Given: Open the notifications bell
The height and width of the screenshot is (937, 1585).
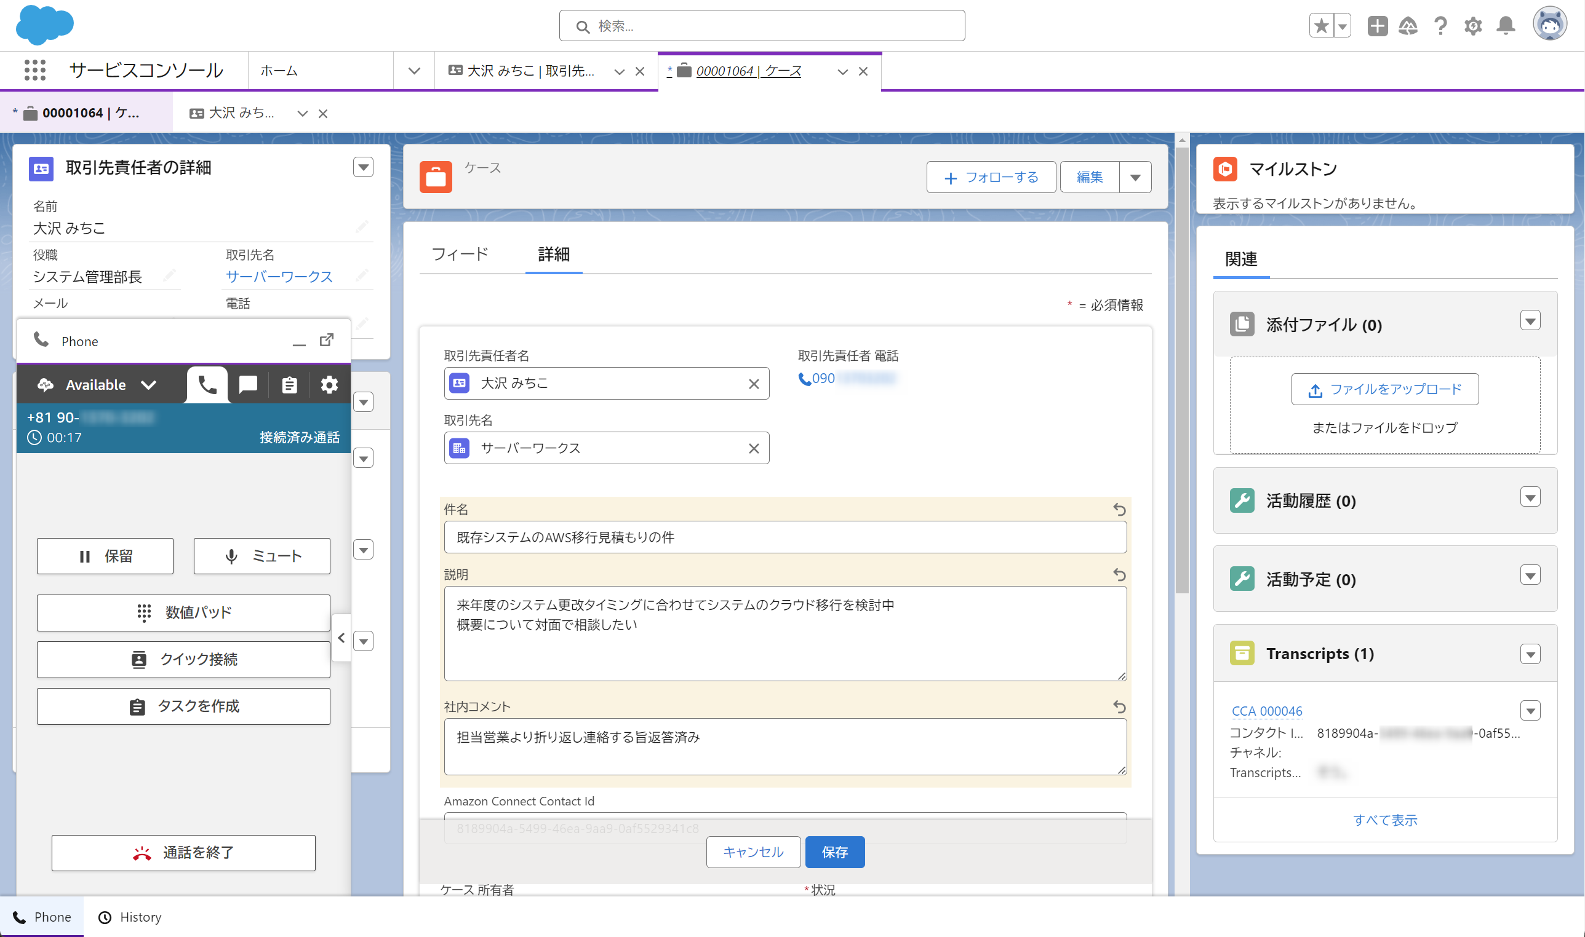Looking at the screenshot, I should 1506,26.
